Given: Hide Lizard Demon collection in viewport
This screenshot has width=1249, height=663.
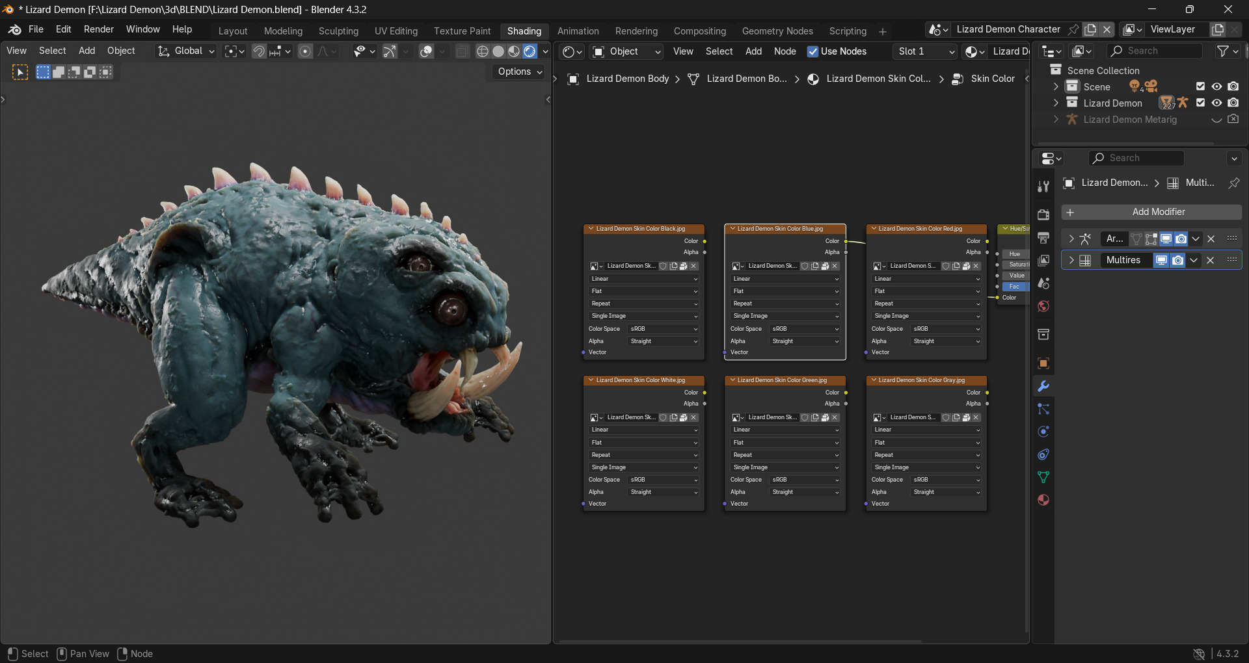Looking at the screenshot, I should 1216,103.
